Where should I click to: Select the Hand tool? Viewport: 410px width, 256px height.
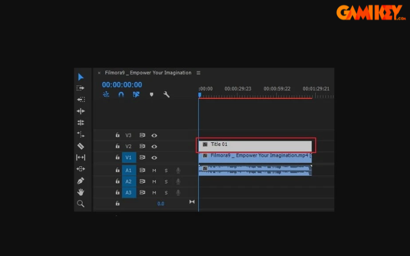[x=80, y=192]
